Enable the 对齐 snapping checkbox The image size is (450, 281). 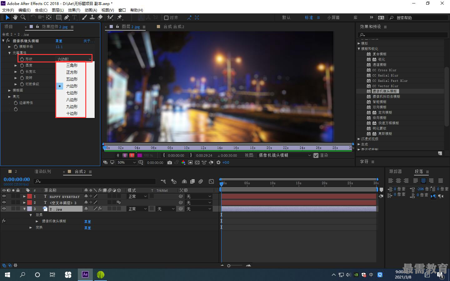[166, 18]
